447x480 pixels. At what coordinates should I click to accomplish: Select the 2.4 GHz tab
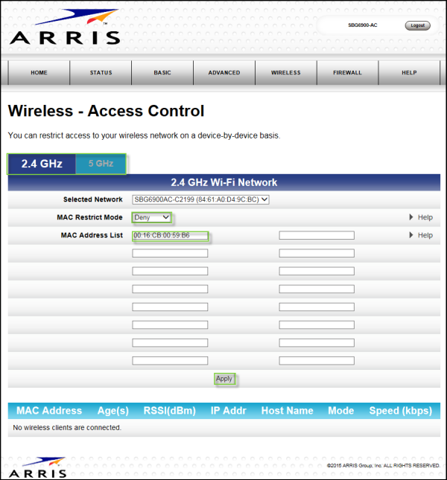(x=42, y=164)
